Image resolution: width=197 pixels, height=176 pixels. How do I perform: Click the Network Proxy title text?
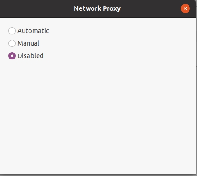click(97, 8)
